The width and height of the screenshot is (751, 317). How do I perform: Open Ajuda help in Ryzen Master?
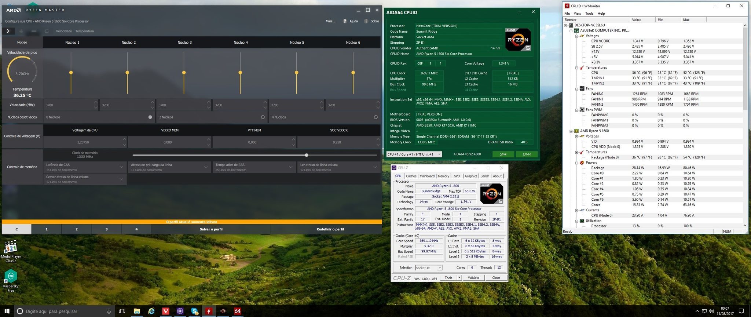pos(350,21)
